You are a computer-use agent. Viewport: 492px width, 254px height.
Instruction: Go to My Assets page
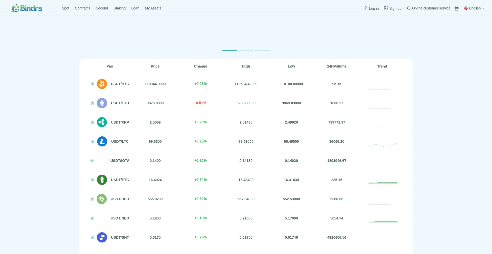click(x=153, y=8)
